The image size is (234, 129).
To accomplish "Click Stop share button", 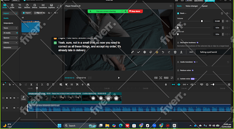I will tap(136, 11).
